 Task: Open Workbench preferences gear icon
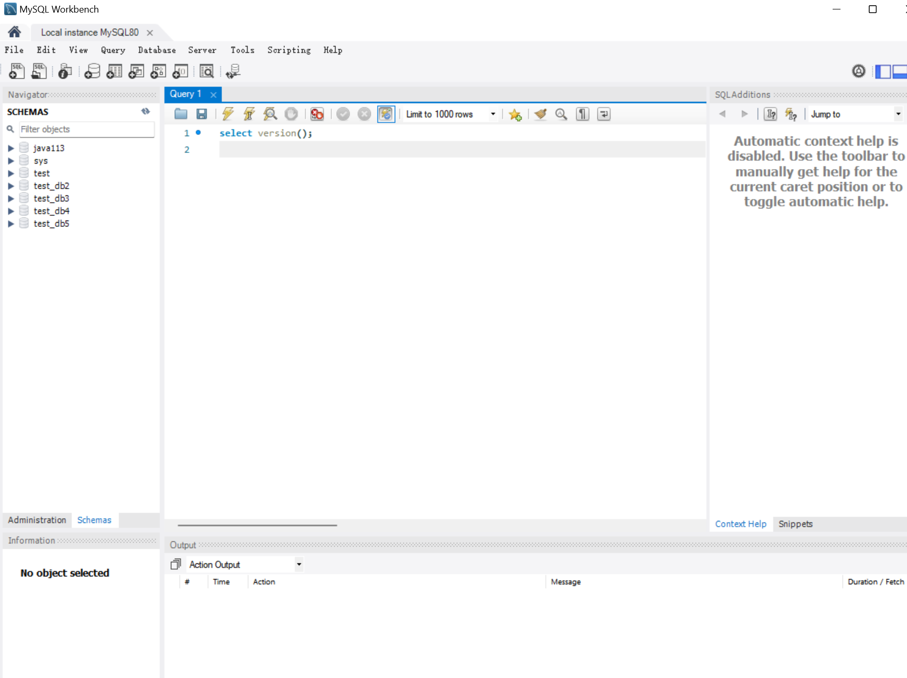click(859, 71)
